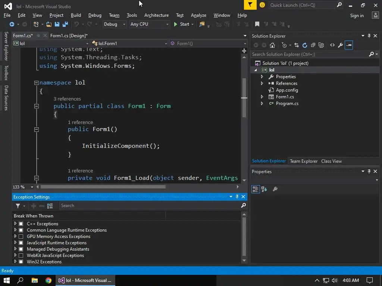Open File Explorer from the taskbar
Screen dimensions: 382x286
(35, 280)
